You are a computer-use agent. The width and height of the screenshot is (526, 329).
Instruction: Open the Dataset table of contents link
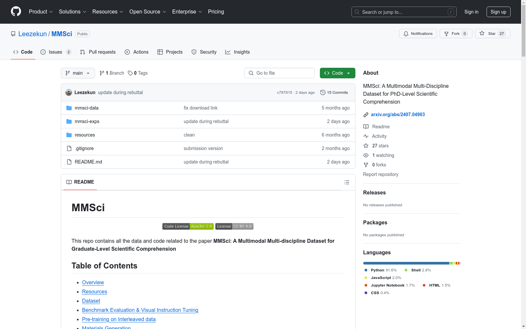tap(91, 301)
